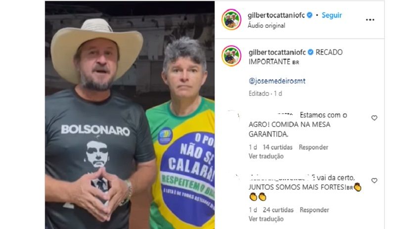Open the gilbertocattaniofc username in the caption
408x229 pixels.
[x=277, y=52]
